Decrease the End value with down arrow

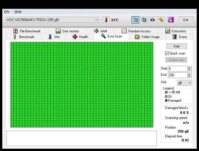point(189,76)
